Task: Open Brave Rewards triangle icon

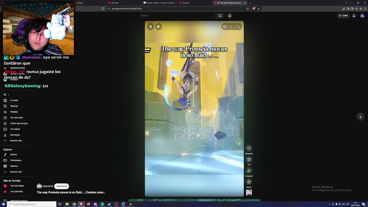Action: click(258, 9)
